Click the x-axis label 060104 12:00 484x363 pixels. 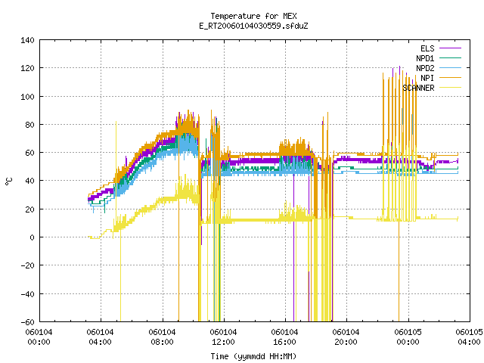click(224, 337)
